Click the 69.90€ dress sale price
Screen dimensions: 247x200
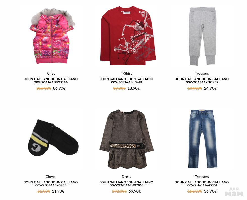point(135,191)
